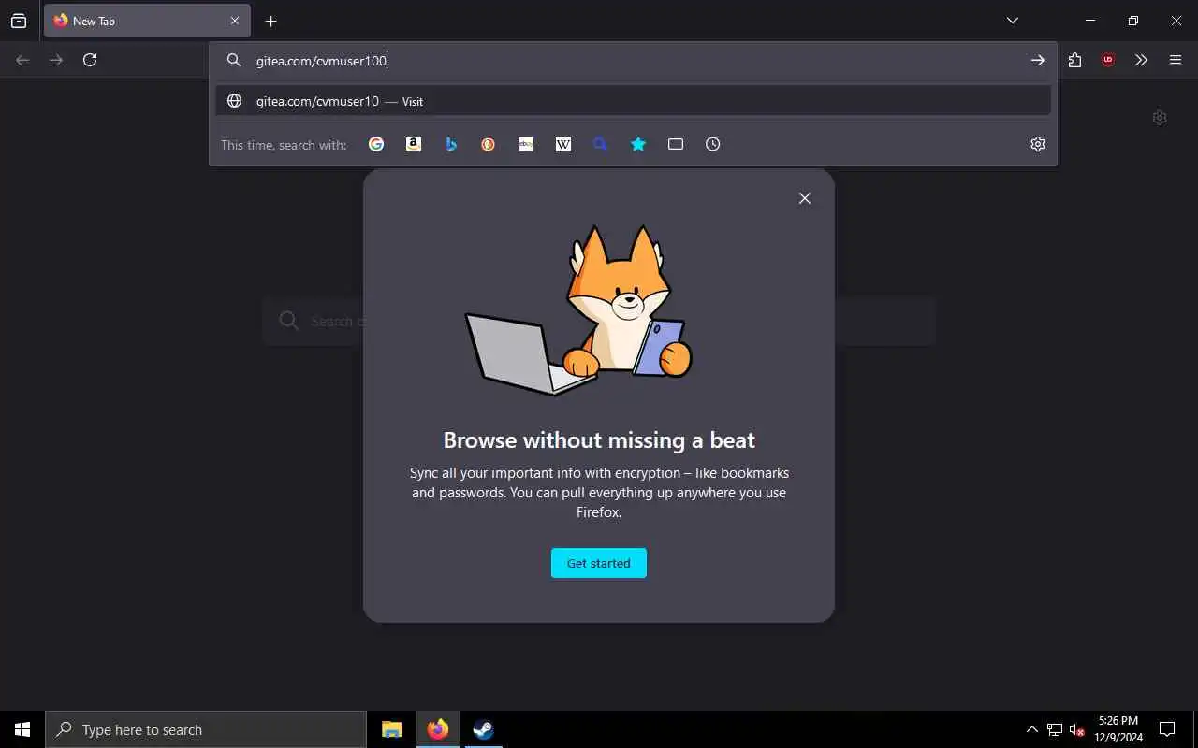Search this time with DuckDuckGo
Viewport: 1198px width, 748px height.
click(x=489, y=144)
